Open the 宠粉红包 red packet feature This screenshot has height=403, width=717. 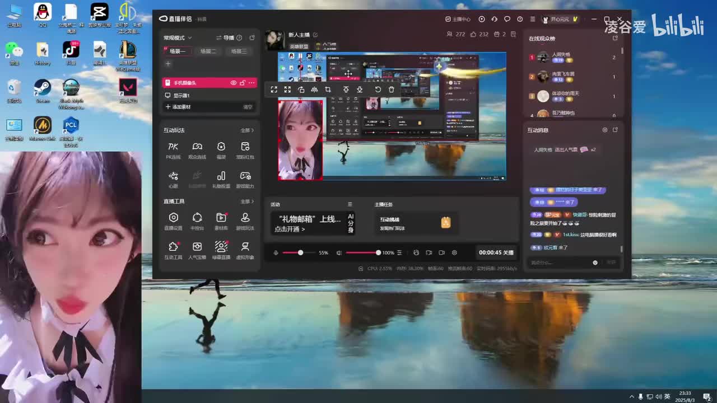(x=245, y=151)
